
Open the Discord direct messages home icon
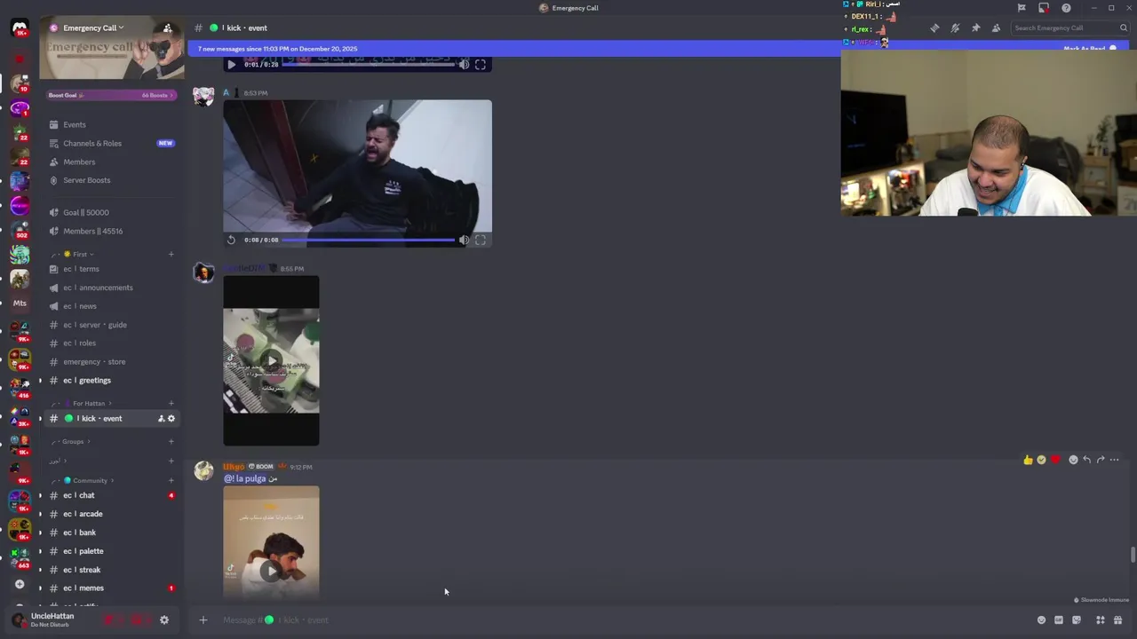pos(20,28)
